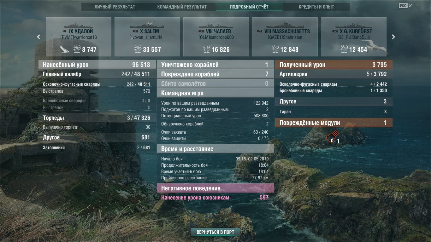Select the VIII Massachusetts ship card

tap(285, 37)
